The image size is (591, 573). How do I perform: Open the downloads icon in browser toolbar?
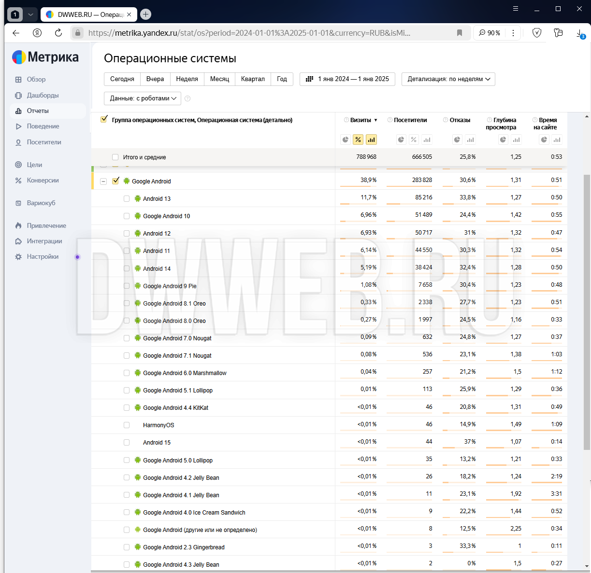[580, 33]
